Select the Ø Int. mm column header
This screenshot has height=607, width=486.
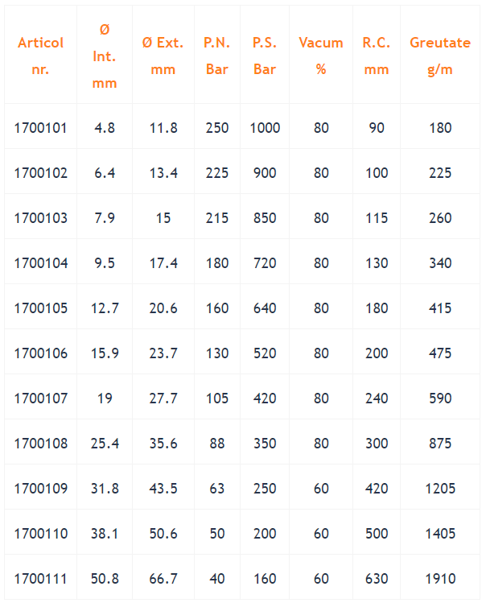tap(105, 56)
